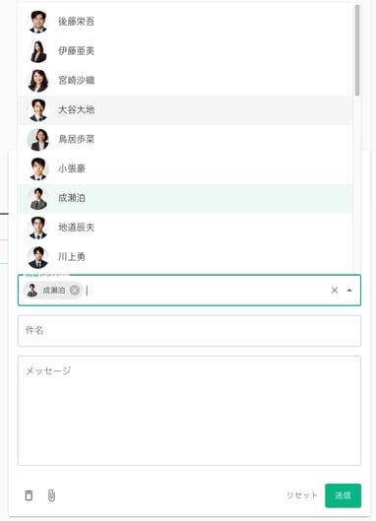Pick 地道辰夫 in the list
Screen dimensions: 376x521
(x=185, y=228)
